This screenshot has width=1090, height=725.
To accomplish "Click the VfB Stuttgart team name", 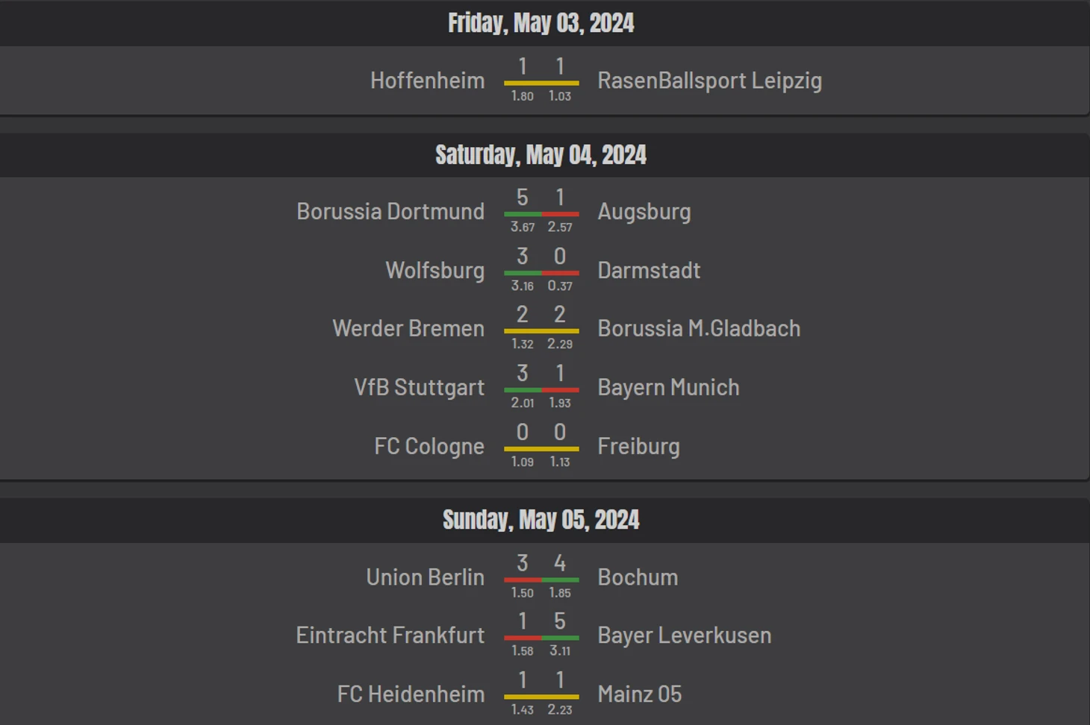I will click(x=419, y=388).
